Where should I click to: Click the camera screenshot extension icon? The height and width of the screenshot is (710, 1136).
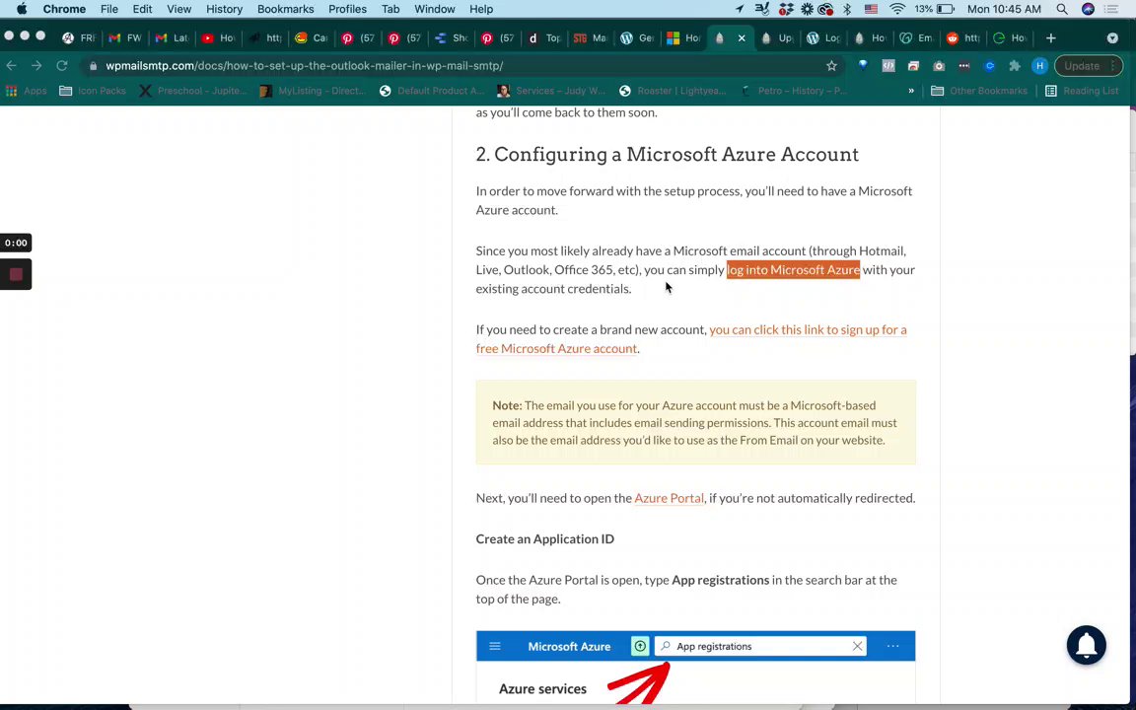pyautogui.click(x=939, y=66)
